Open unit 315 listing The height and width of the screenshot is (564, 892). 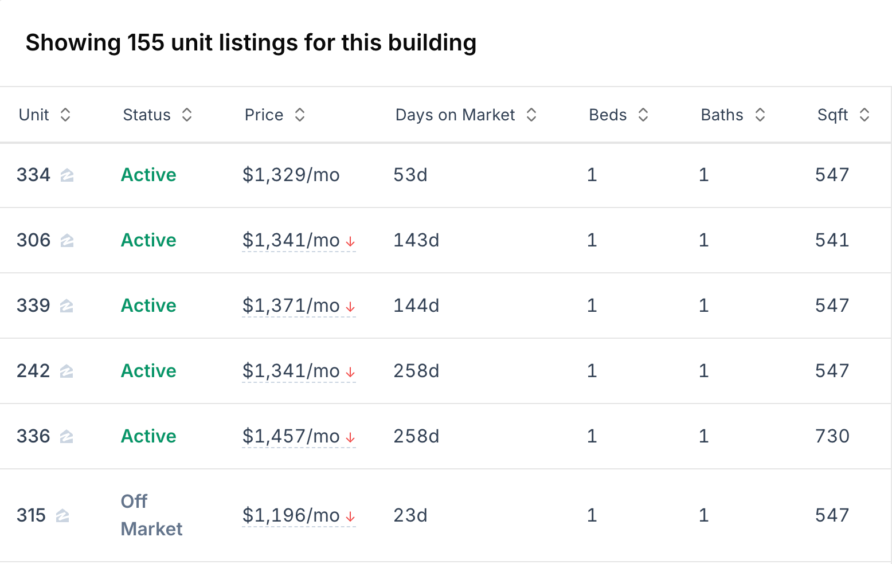point(31,515)
